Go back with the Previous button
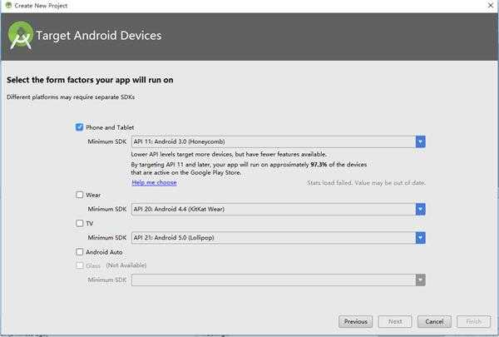The height and width of the screenshot is (337, 499). pyautogui.click(x=355, y=322)
